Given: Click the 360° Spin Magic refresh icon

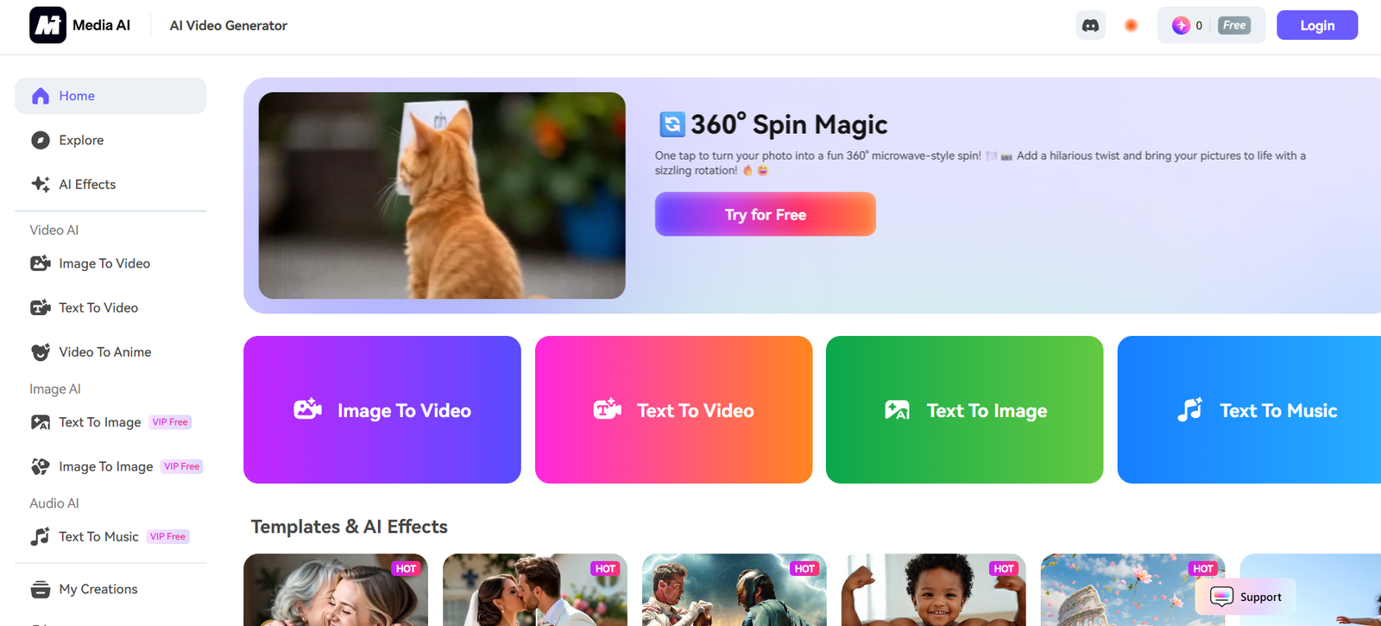Looking at the screenshot, I should [672, 124].
